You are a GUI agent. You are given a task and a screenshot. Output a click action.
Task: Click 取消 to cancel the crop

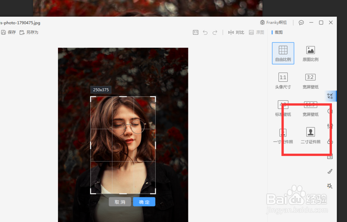120,202
